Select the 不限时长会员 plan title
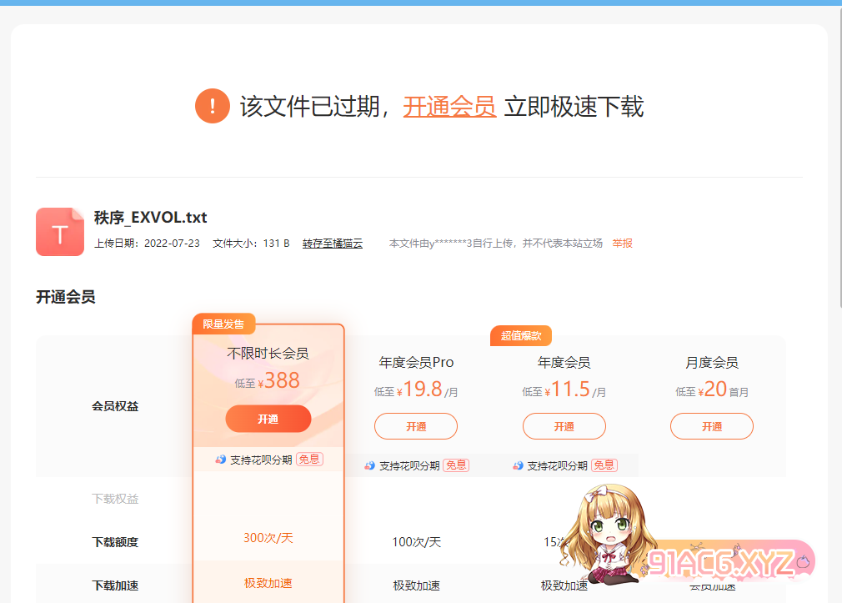Screen dimensions: 842x603 [268, 354]
